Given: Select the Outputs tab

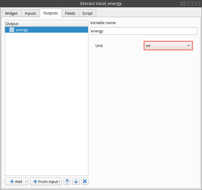Looking at the screenshot, I should click(51, 13).
